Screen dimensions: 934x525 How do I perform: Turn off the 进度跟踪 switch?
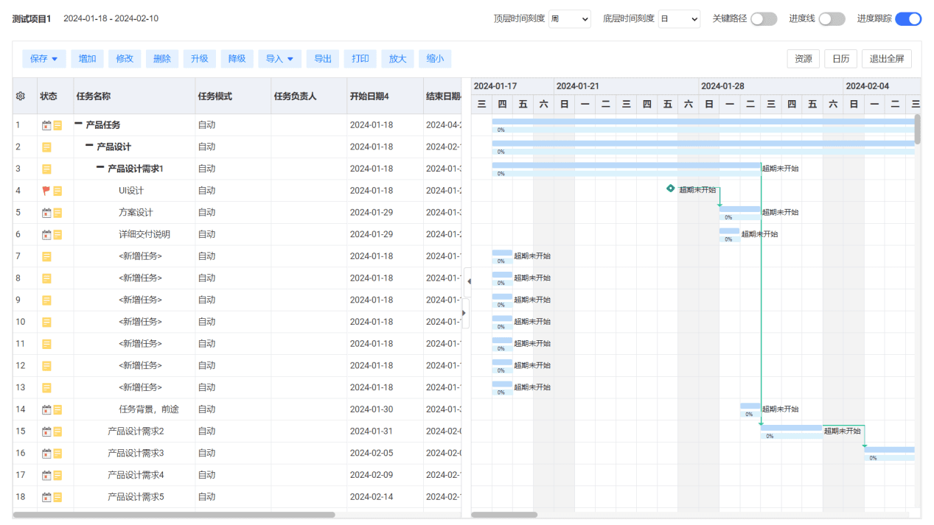point(908,19)
